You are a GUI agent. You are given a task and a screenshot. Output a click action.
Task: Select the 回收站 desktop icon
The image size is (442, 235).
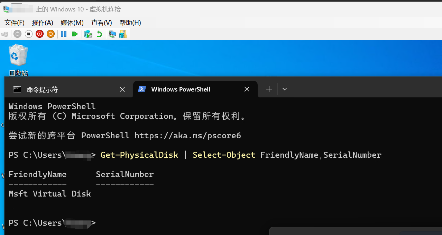click(x=18, y=60)
